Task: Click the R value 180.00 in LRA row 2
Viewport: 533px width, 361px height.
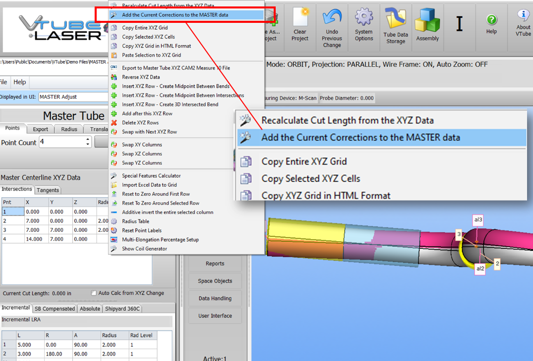Action: [x=58, y=354]
